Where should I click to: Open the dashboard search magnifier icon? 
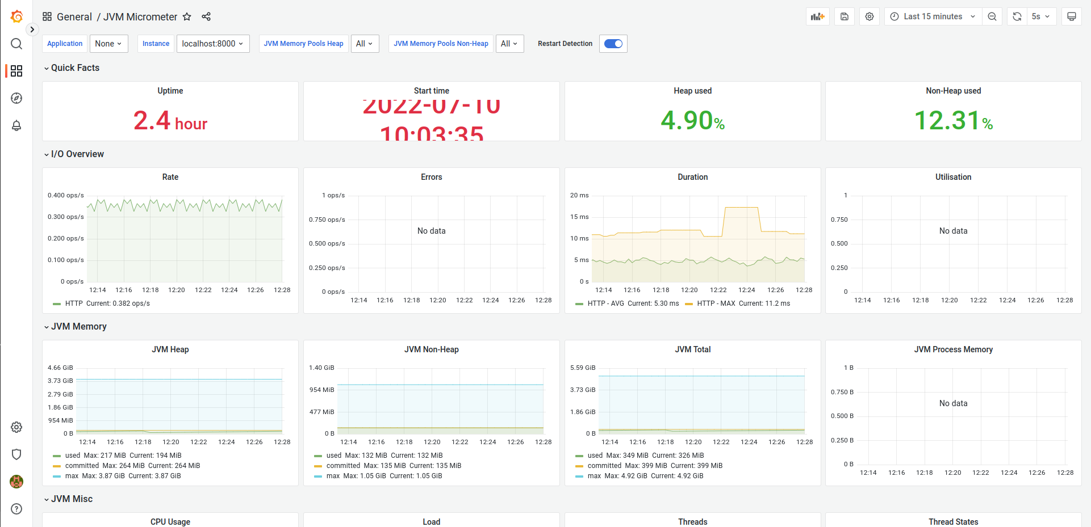(16, 44)
